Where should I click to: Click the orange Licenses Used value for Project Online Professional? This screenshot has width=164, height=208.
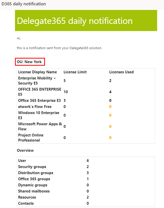110,138
